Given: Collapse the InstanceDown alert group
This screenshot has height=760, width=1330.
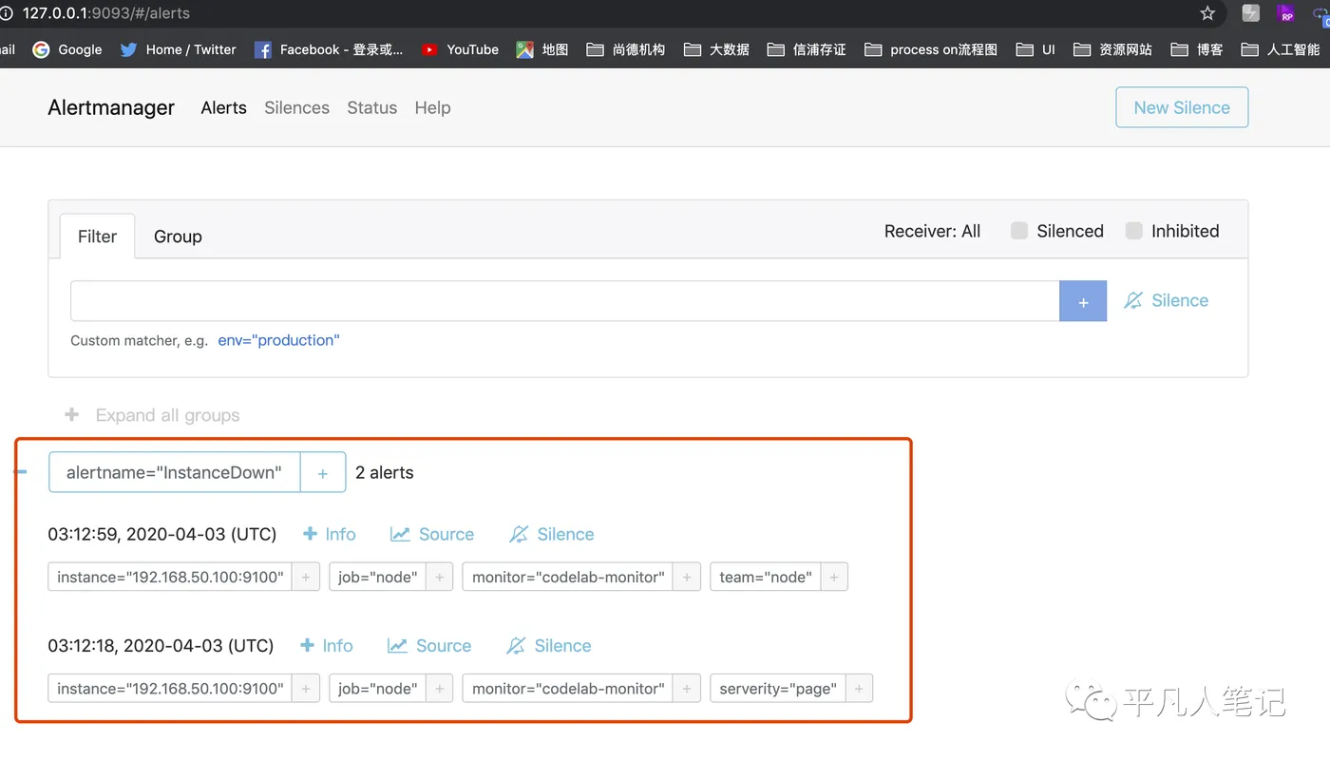Looking at the screenshot, I should point(21,471).
